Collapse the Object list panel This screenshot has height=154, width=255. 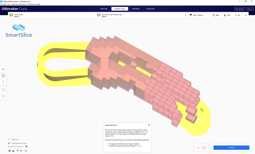coord(9,140)
